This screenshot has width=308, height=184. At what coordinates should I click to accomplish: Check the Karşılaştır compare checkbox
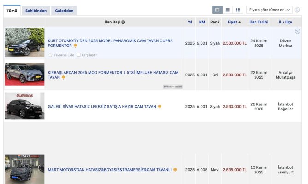(78, 55)
